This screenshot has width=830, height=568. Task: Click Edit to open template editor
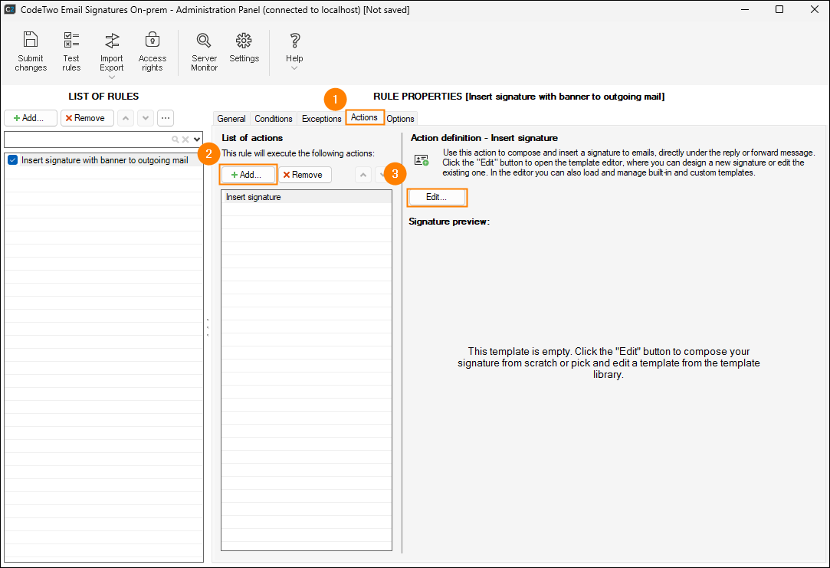coord(436,197)
